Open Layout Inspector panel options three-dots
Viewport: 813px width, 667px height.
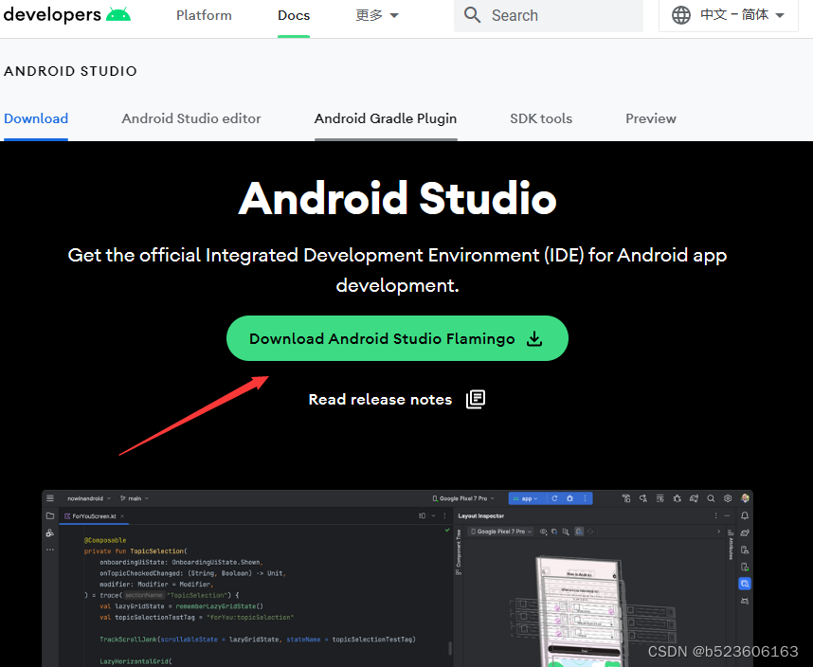716,515
